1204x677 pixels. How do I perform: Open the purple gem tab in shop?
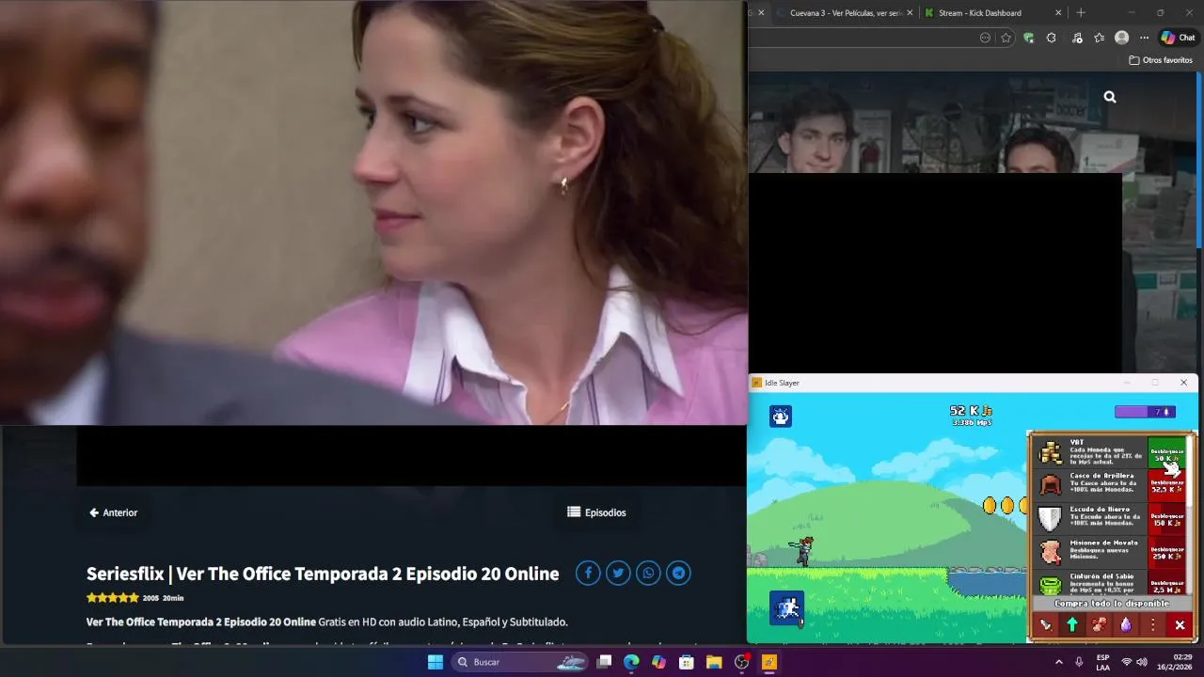(1126, 624)
